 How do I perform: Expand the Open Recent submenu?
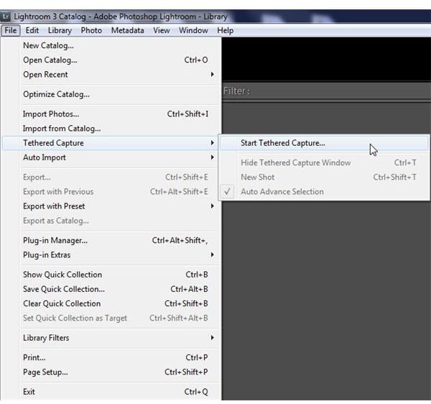click(111, 75)
